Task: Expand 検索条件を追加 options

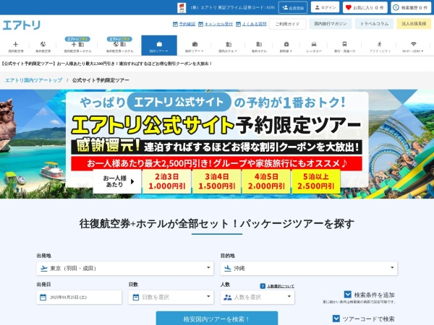Action: 369,295
